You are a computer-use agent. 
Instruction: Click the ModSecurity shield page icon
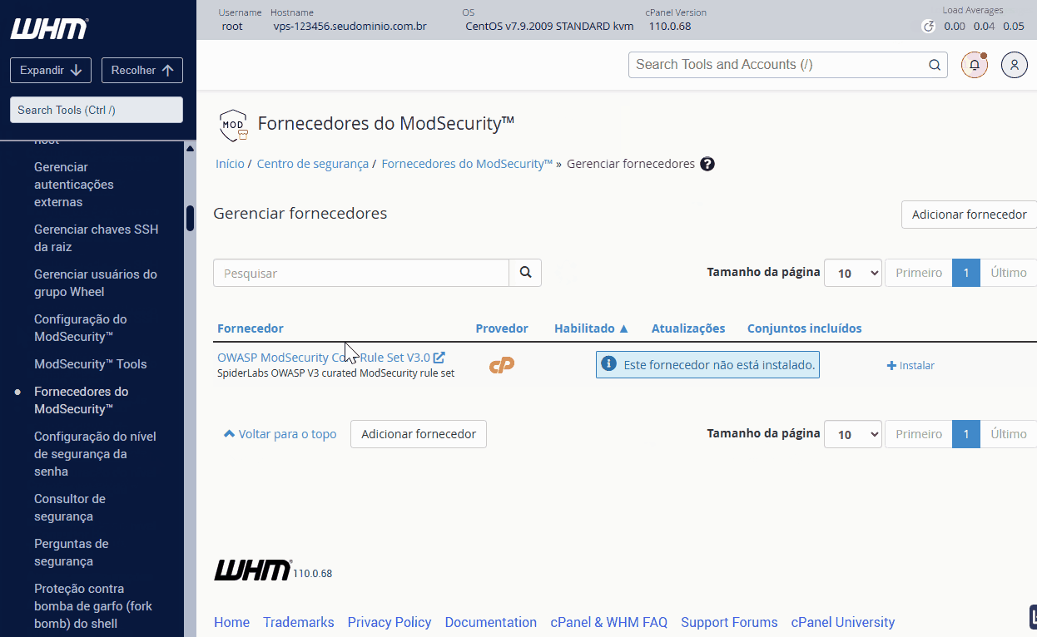point(233,125)
